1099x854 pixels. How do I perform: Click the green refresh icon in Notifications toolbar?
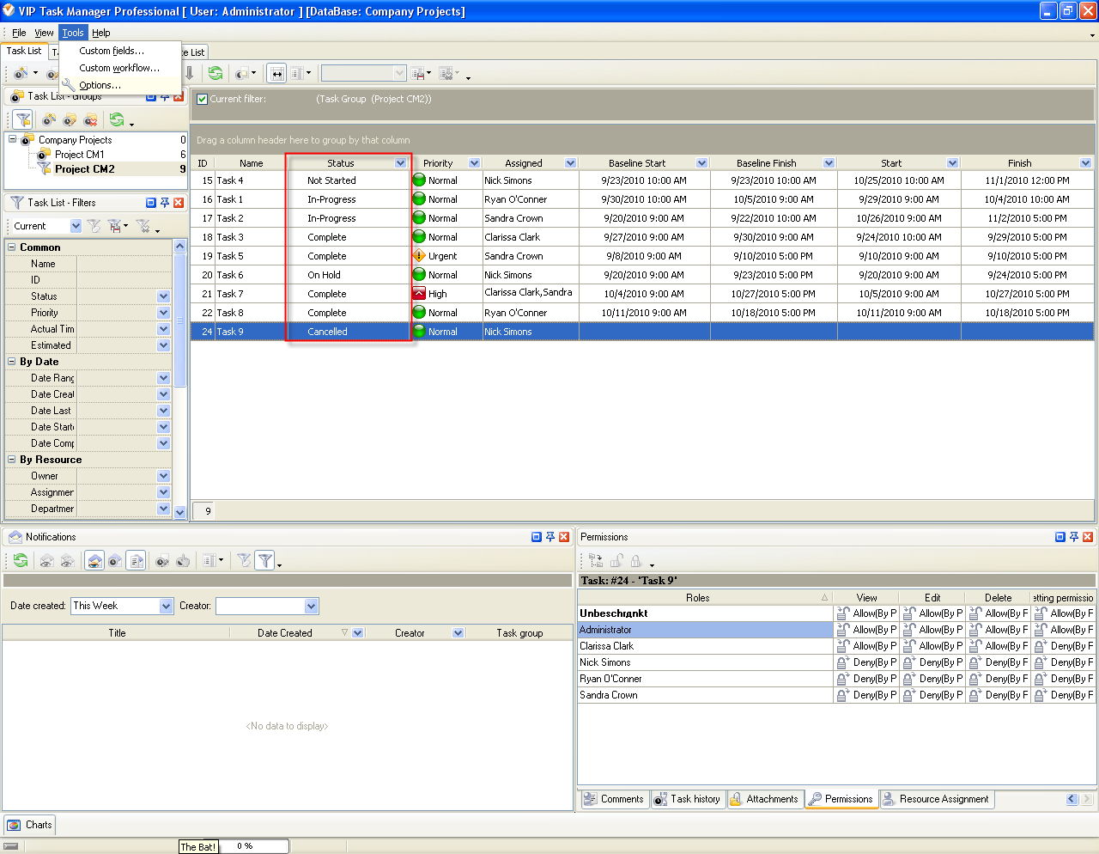(21, 561)
